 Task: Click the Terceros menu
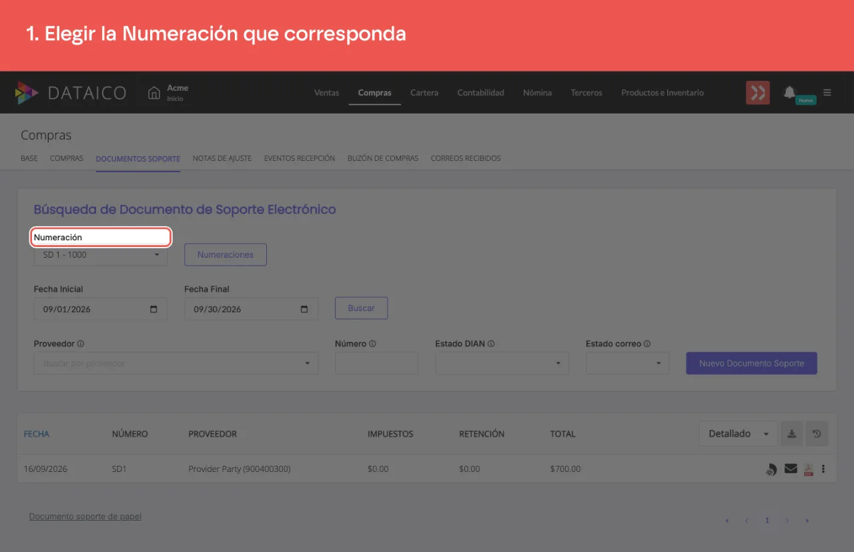pos(586,93)
